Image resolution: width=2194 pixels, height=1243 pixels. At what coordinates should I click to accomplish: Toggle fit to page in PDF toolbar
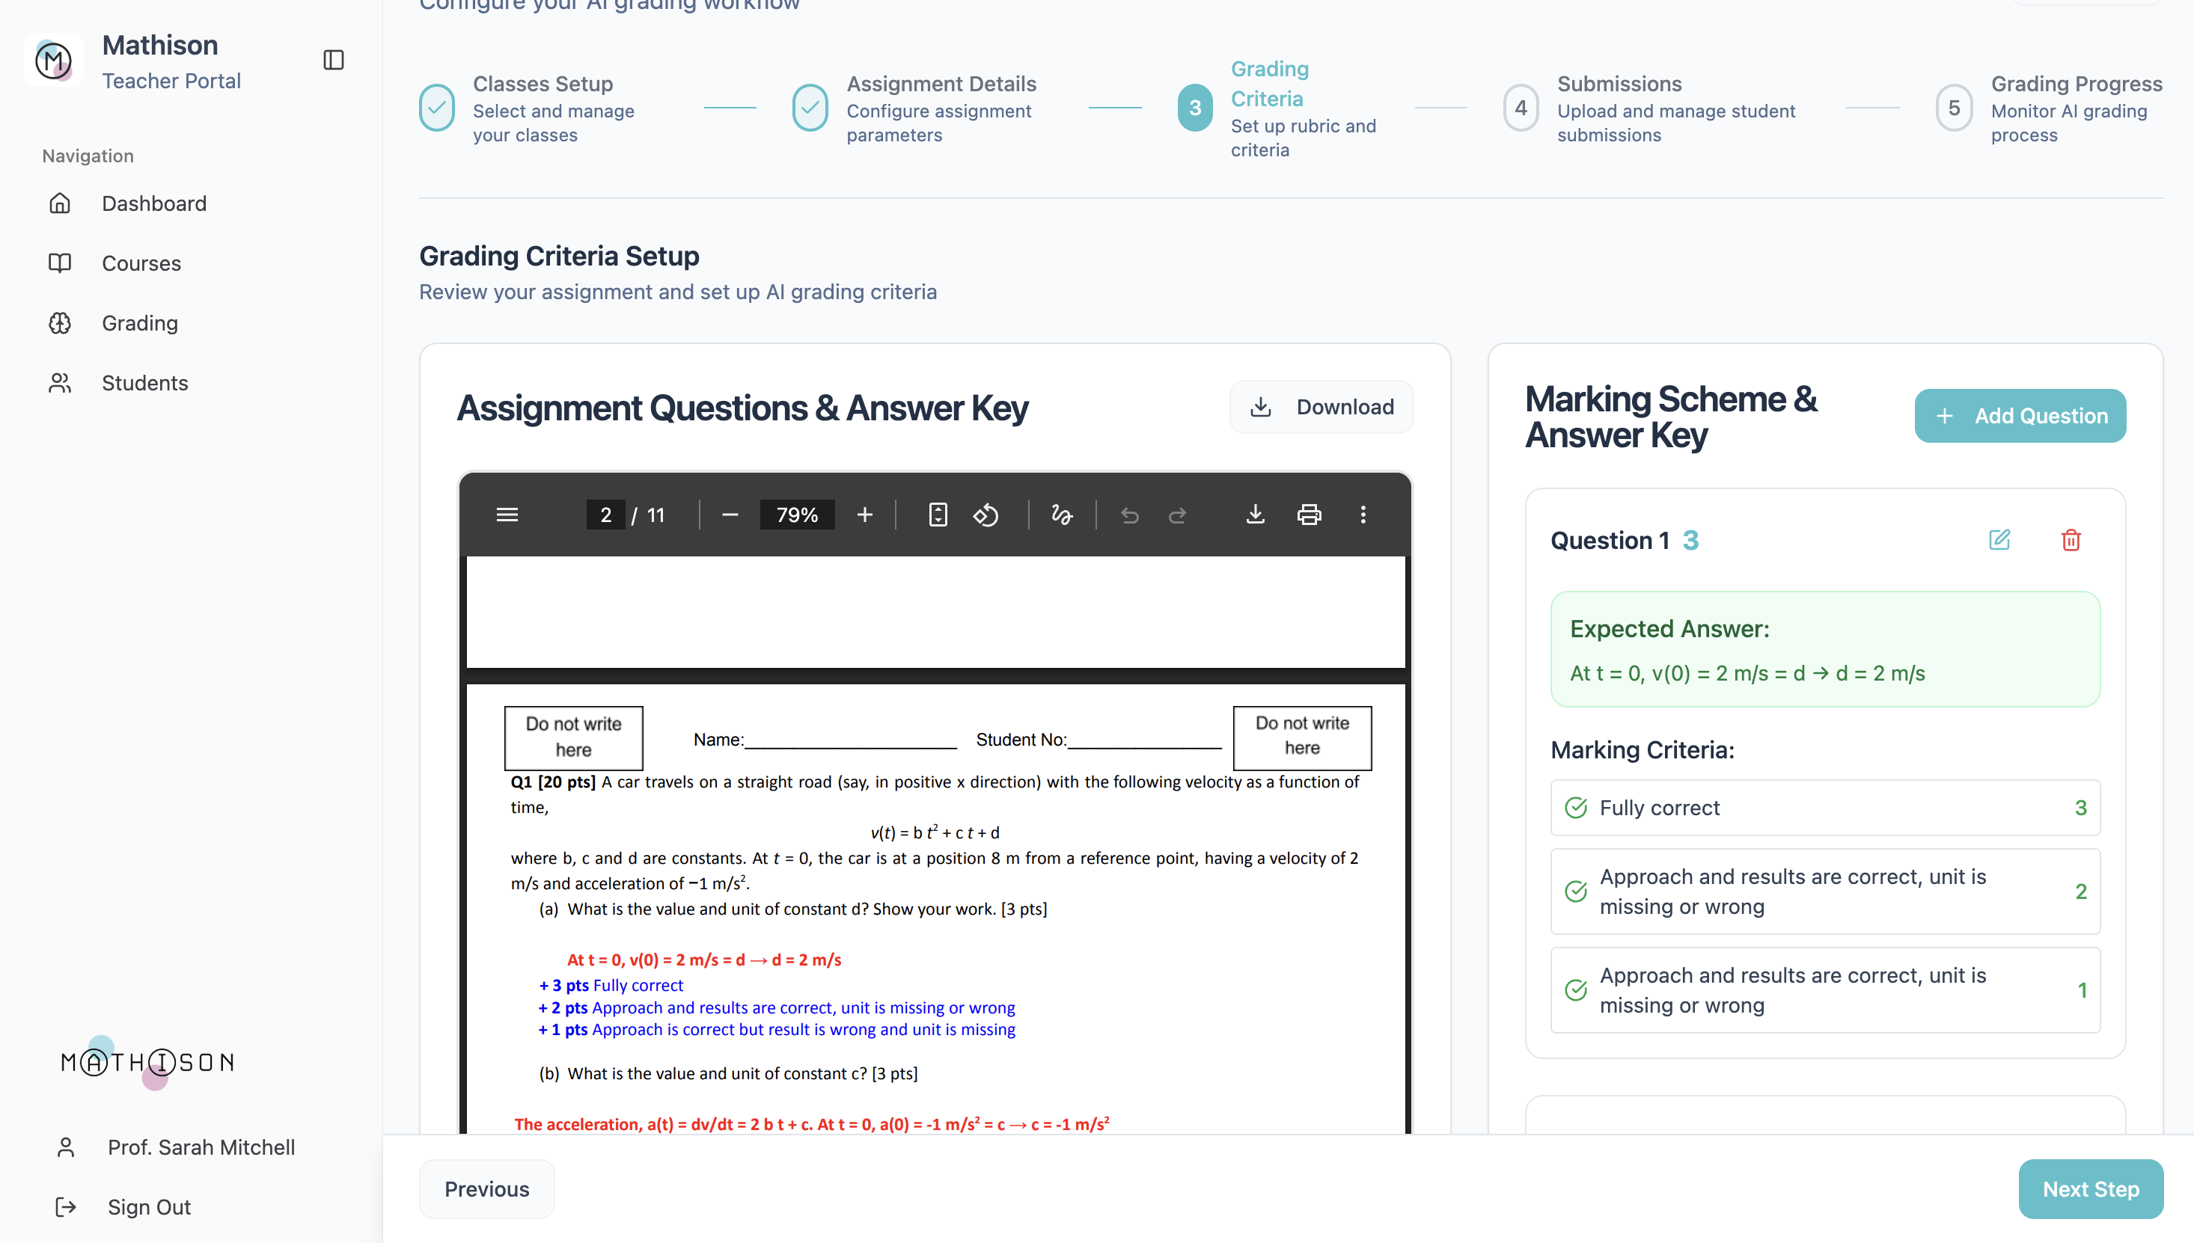[x=938, y=515]
